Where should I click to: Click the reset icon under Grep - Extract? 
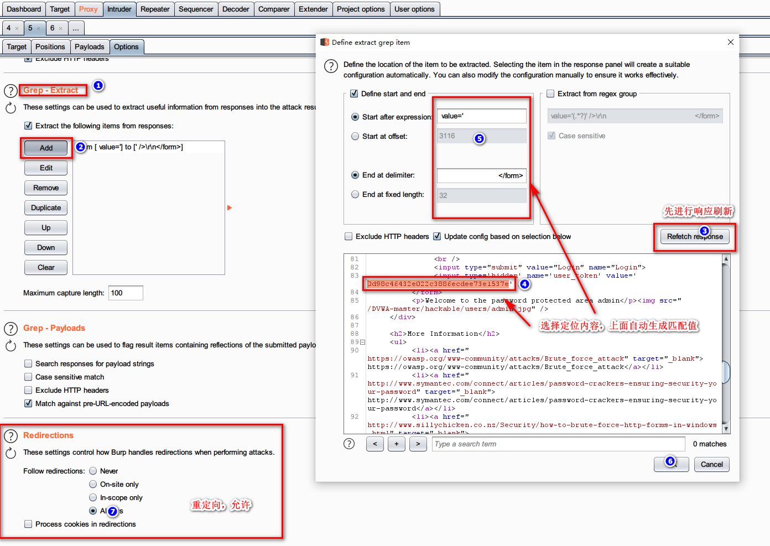tap(11, 108)
